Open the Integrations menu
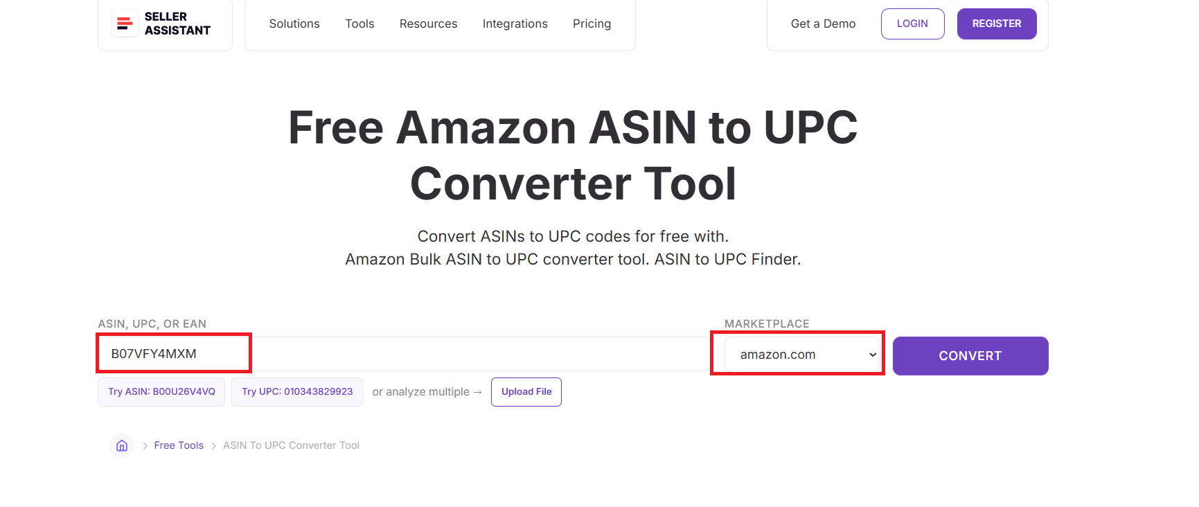 (515, 24)
